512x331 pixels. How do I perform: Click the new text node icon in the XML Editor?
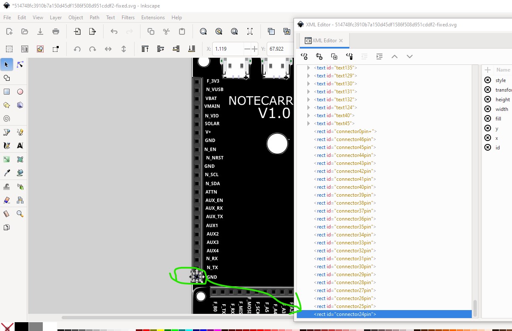[x=319, y=56]
